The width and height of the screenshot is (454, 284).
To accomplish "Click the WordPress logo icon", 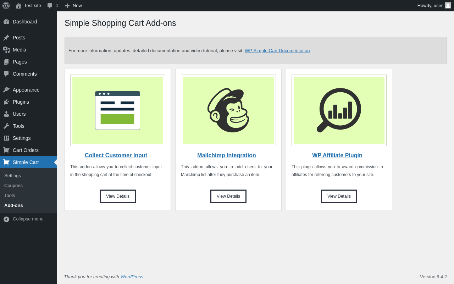I will (x=6, y=6).
